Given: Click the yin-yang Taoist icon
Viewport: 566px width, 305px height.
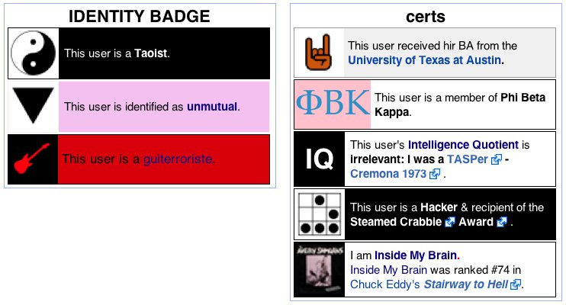Looking at the screenshot, I should [x=34, y=53].
